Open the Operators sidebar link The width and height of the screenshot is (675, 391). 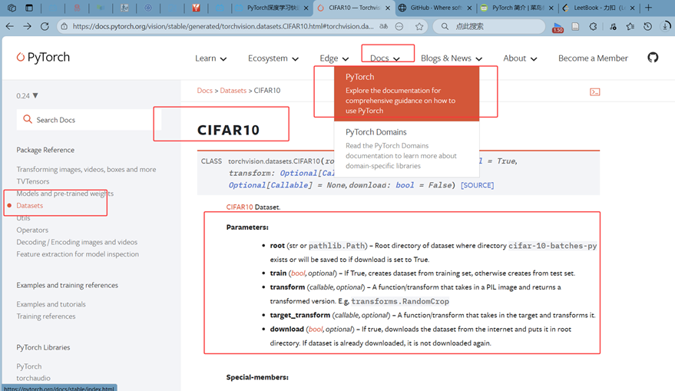click(32, 230)
